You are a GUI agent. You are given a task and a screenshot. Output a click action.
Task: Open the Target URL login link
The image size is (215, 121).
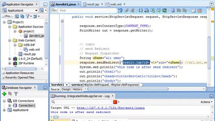(x=111, y=108)
